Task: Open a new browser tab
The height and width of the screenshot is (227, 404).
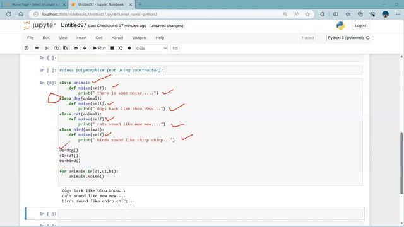Action: pyautogui.click(x=140, y=4)
